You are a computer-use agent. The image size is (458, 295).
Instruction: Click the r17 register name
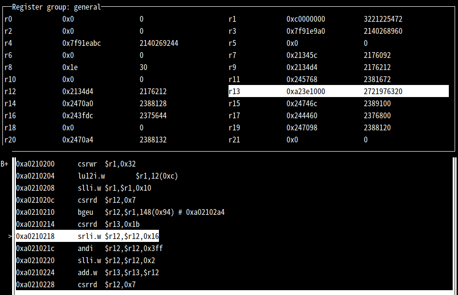click(x=234, y=116)
